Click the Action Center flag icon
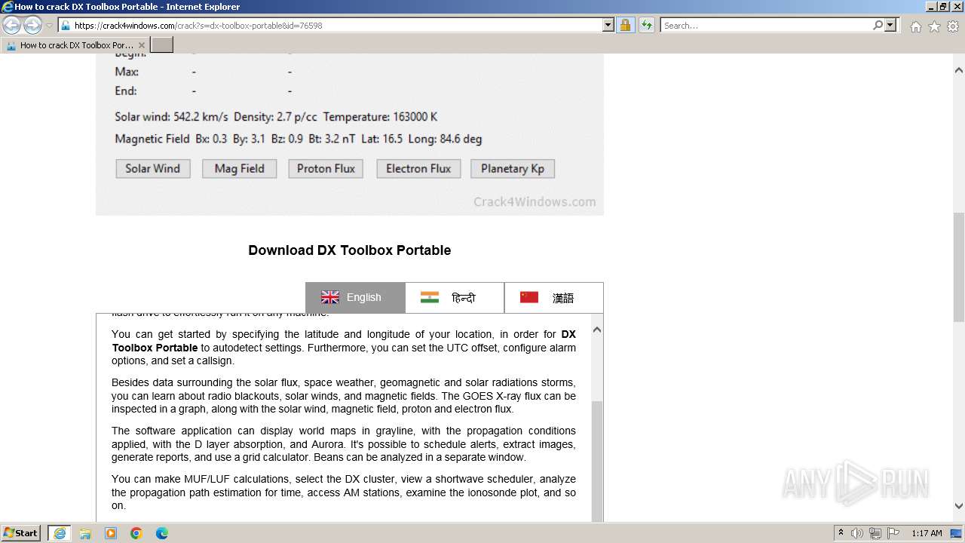 click(895, 533)
